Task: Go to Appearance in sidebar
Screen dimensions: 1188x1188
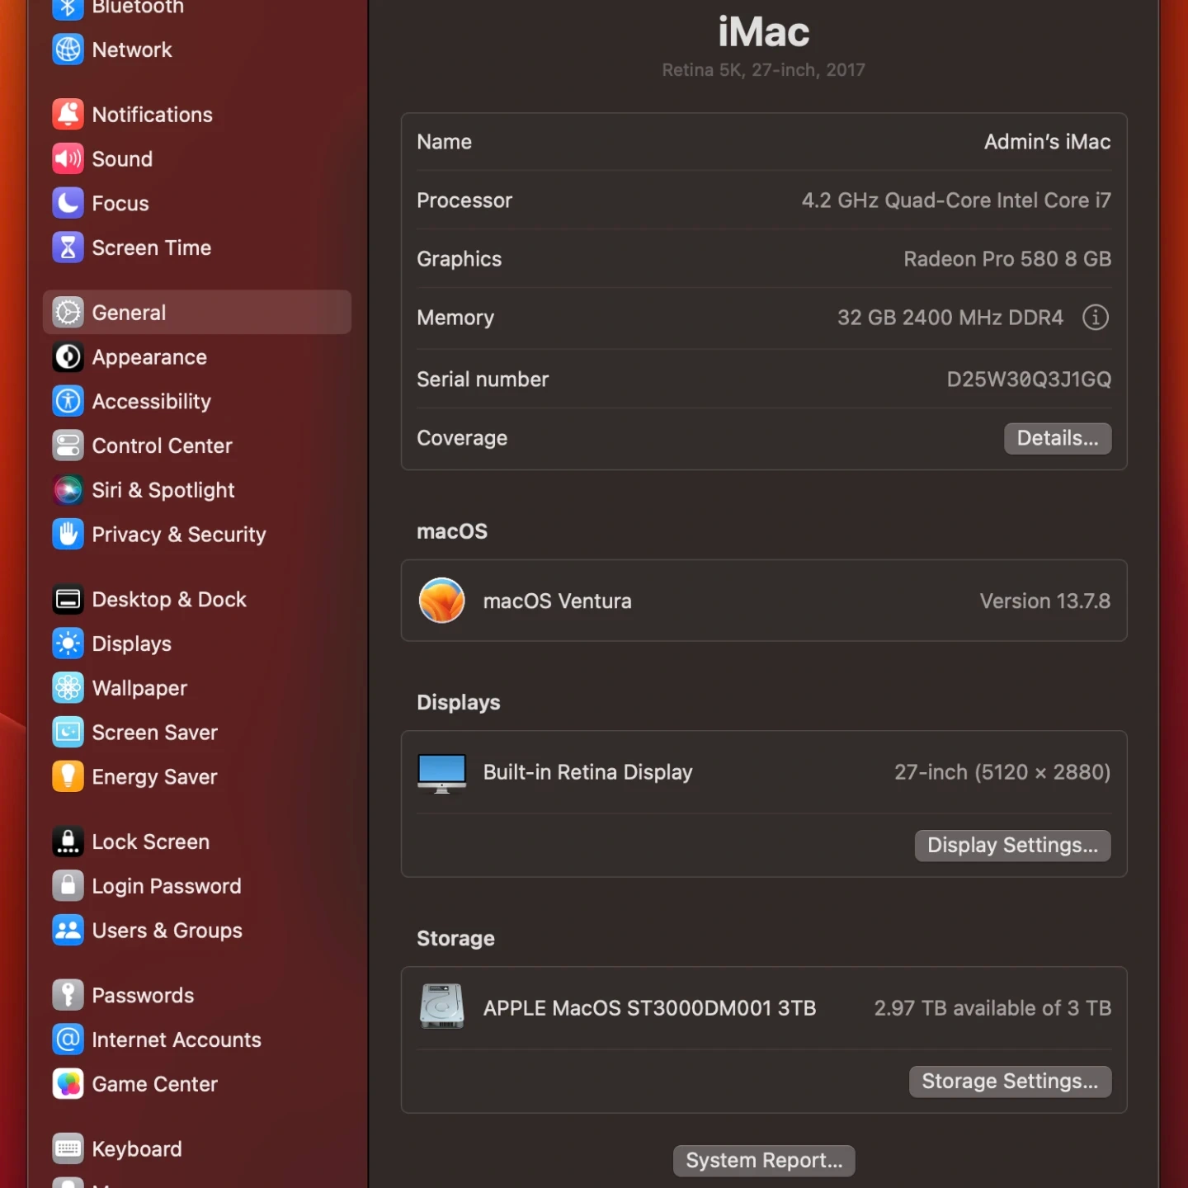Action: (149, 357)
